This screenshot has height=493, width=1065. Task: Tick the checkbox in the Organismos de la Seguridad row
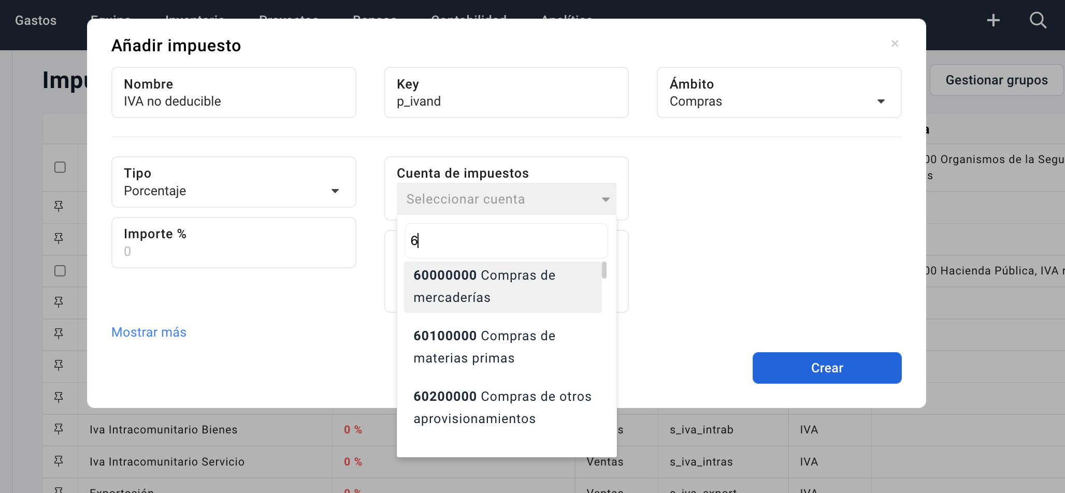pyautogui.click(x=60, y=167)
